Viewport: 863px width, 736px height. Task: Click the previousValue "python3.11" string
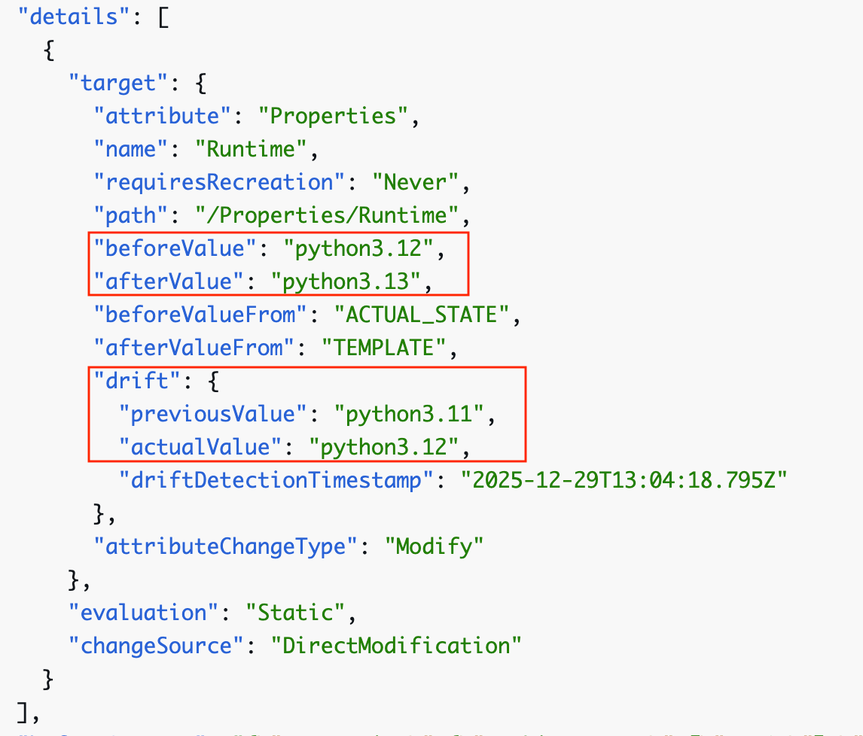coord(409,414)
